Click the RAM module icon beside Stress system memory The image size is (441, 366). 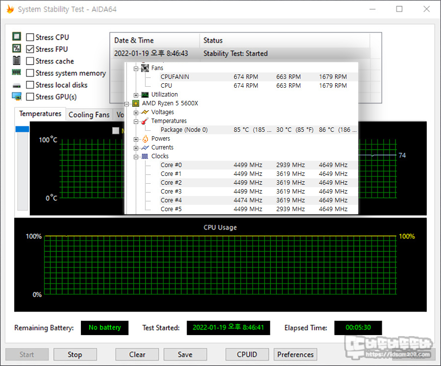[x=17, y=73]
